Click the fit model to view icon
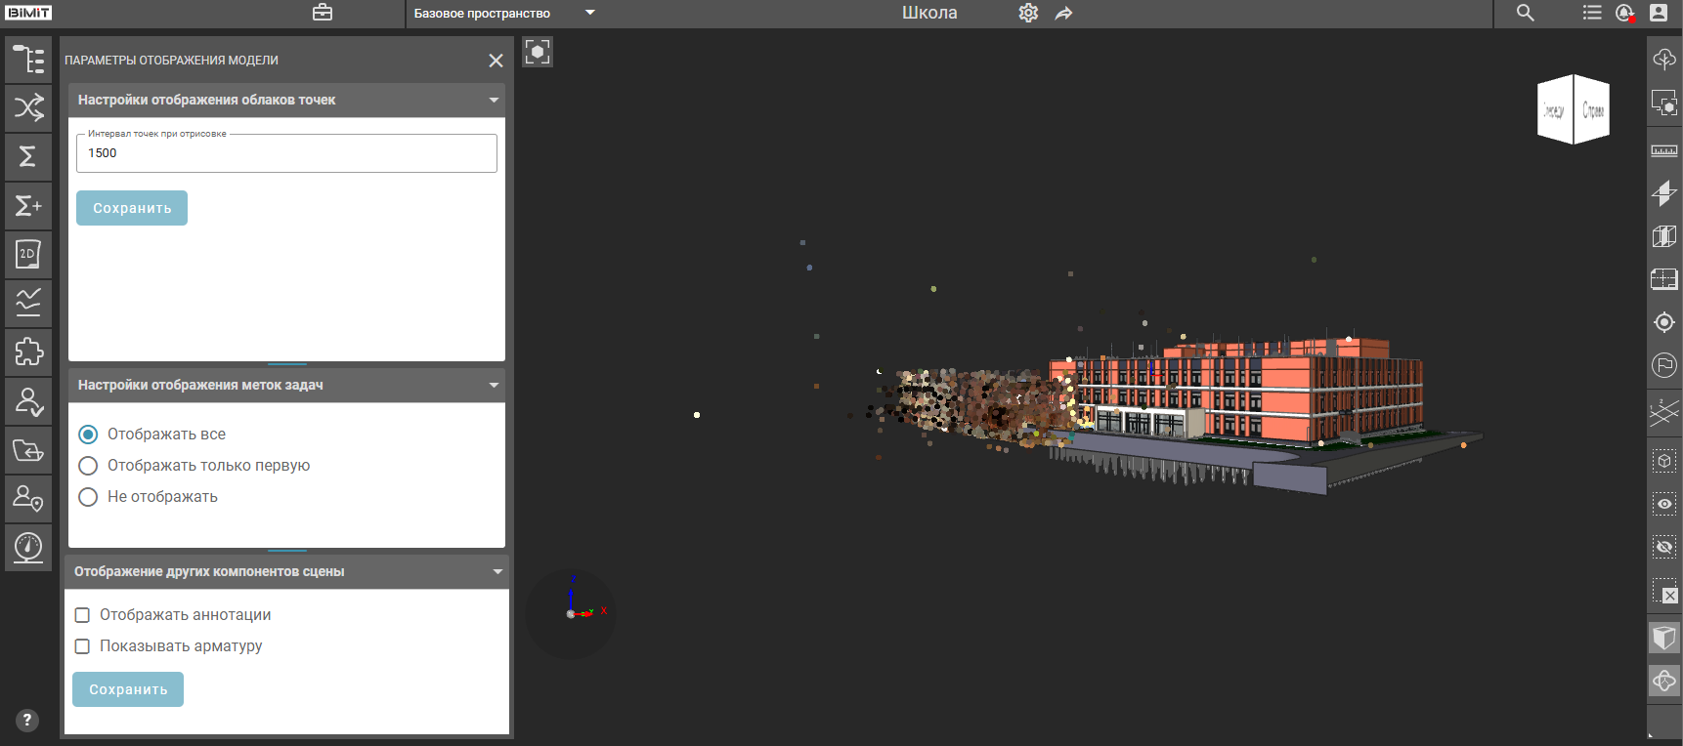 [x=538, y=52]
